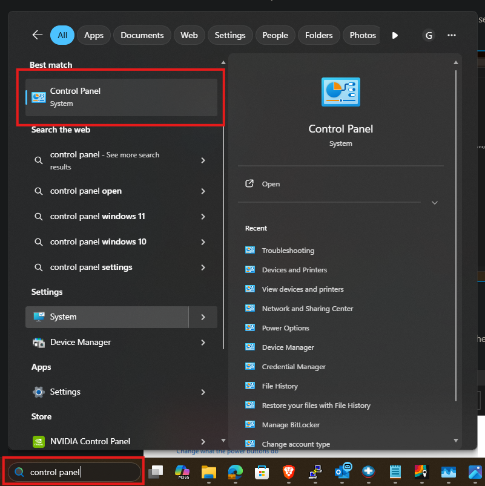
Task: Expand 'control panel open' web suggestion arrow
Action: coord(203,191)
